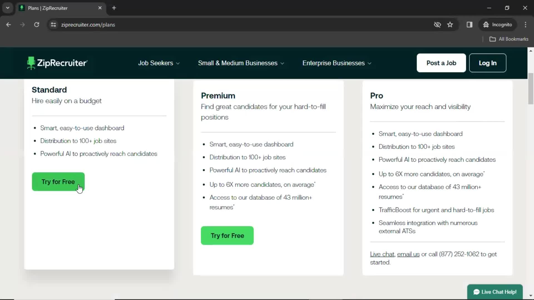Click Premium's 'Access to our database' item

261,202
